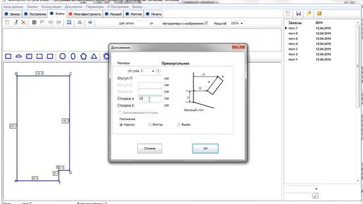The width and height of the screenshot is (363, 204).
Task: Click the mirror flip icon
Action: click(79, 22)
